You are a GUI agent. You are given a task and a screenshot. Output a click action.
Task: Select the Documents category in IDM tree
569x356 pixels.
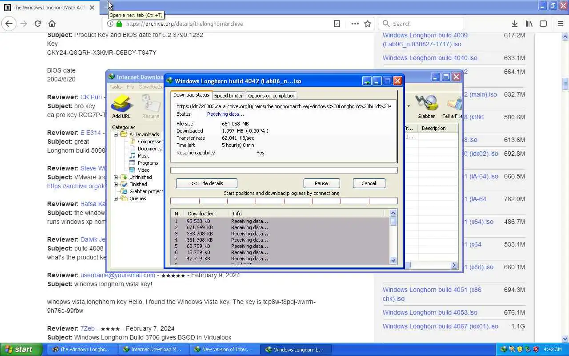(149, 149)
